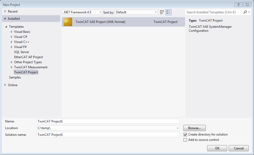Expand the Visual C++ node
The width and height of the screenshot is (254, 155).
point(11,42)
